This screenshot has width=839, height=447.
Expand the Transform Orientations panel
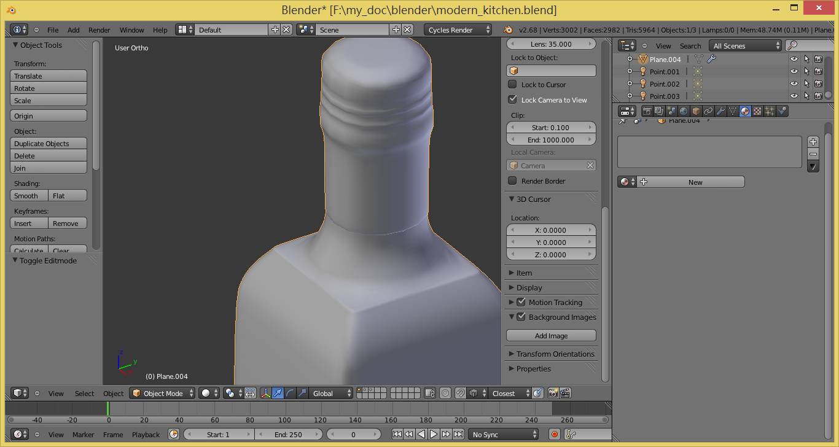tap(552, 354)
